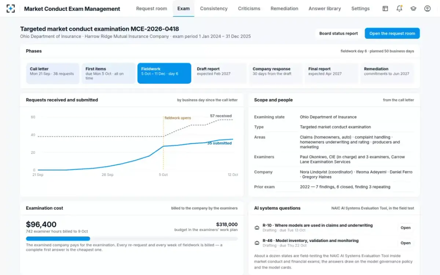Click the 35 submitted chart label
Image resolution: width=440 pixels, height=275 pixels.
[220, 143]
